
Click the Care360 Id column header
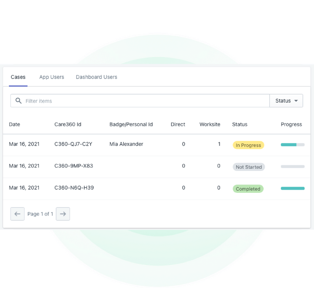(66, 124)
